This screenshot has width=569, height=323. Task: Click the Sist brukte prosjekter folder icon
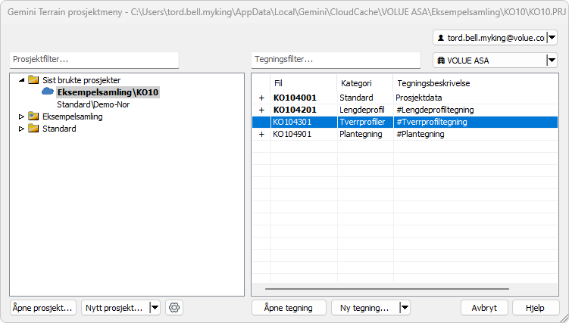point(33,79)
